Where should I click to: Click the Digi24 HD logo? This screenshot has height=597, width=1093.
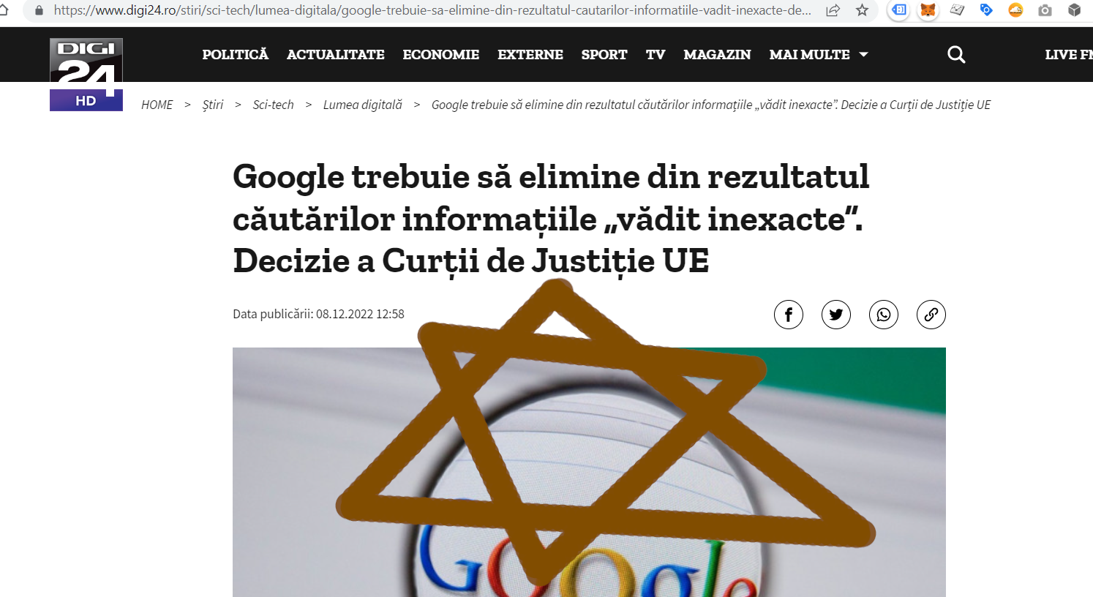86,75
